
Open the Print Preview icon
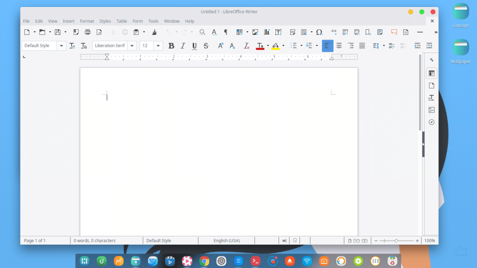tap(99, 32)
